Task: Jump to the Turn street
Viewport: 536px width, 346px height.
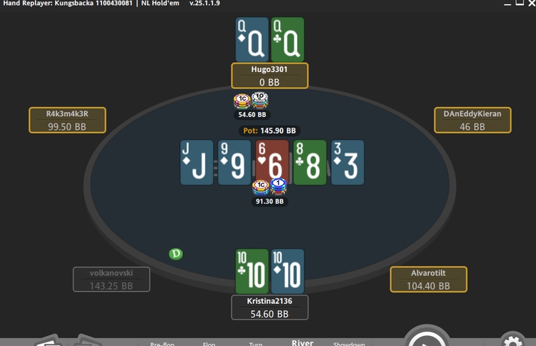Action: tap(256, 344)
